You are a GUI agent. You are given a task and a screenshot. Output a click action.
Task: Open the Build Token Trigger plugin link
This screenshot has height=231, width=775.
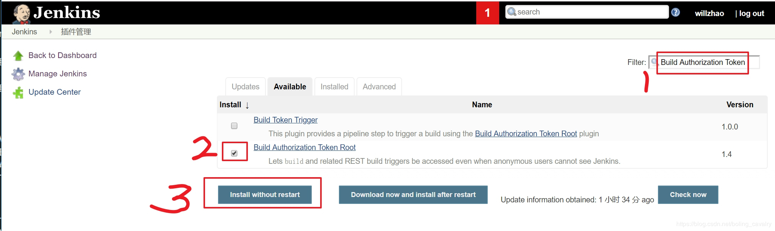(285, 120)
